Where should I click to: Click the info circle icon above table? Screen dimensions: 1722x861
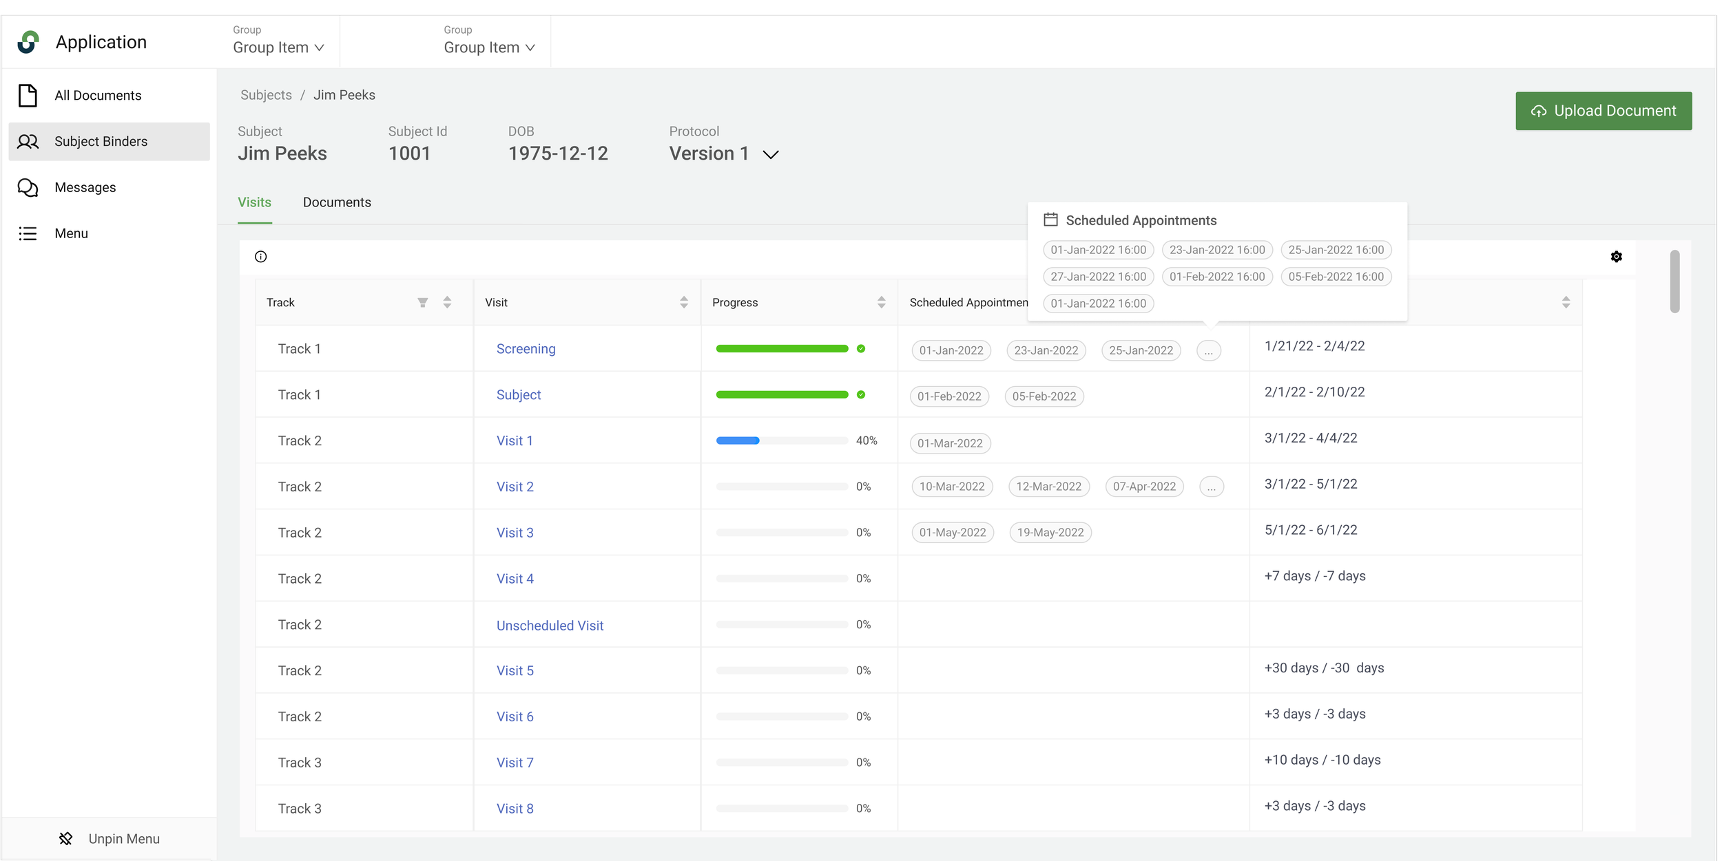(260, 257)
